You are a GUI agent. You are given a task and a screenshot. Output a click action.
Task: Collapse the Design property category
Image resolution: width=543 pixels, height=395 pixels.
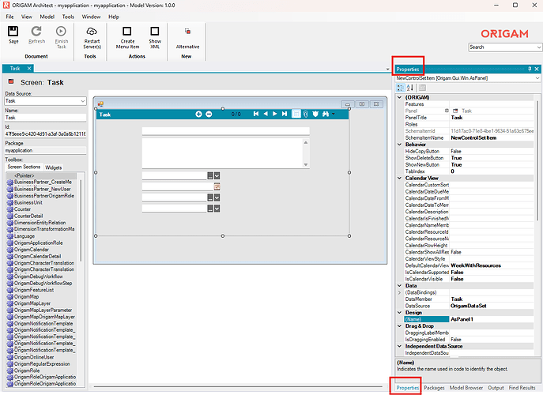[399, 313]
